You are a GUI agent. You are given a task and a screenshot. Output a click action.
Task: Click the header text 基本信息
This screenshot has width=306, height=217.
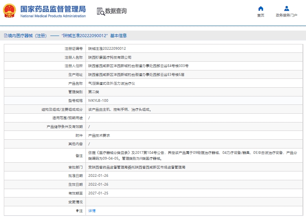tap(118, 36)
